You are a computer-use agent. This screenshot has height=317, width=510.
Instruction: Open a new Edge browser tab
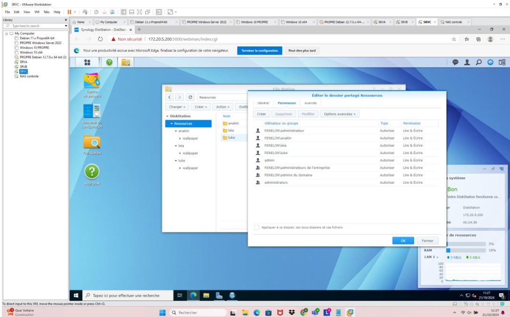point(139,30)
